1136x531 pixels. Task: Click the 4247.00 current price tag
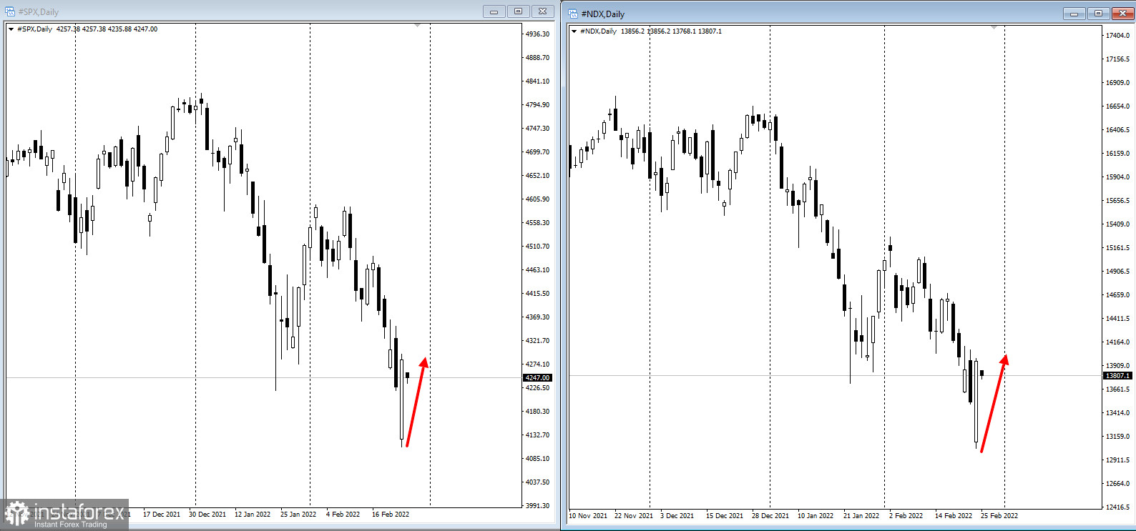[537, 377]
